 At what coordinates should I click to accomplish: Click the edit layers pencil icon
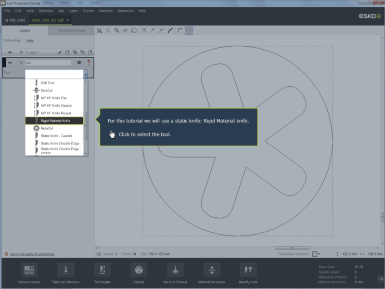(x=60, y=53)
